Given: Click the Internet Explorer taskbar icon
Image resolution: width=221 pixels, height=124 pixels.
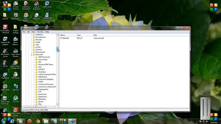Looking at the screenshot, I should point(12,121).
